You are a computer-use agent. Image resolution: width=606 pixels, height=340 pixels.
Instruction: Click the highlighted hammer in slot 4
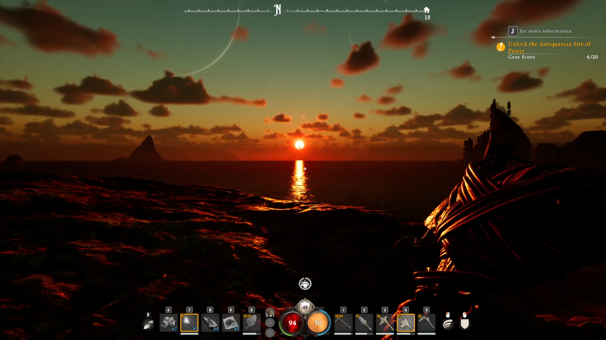406,323
